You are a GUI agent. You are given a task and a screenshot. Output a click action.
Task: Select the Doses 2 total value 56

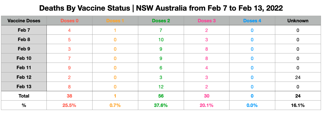[x=161, y=96]
